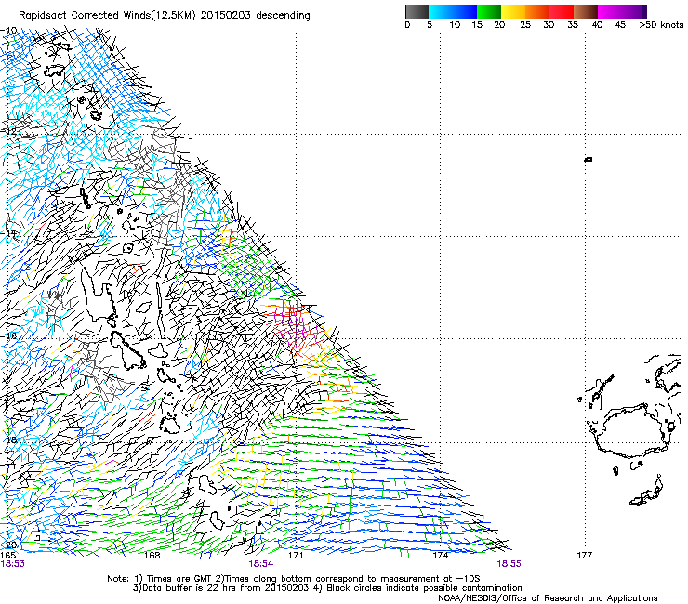Click the gray 0-5 knots color swatch
688x604 pixels.
point(417,11)
